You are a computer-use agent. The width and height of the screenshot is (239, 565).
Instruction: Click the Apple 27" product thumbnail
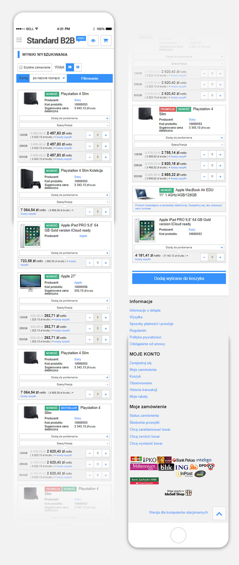30,282
